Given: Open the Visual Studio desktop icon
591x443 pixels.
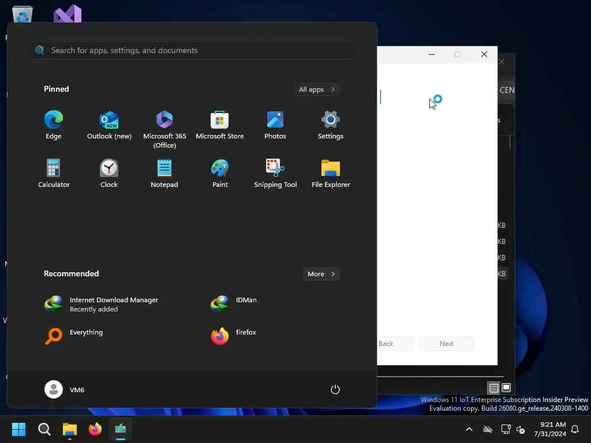Looking at the screenshot, I should [x=68, y=14].
